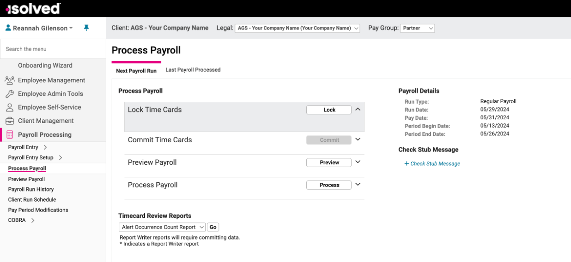Expand the Commit Time Cards chevron
The width and height of the screenshot is (571, 262).
[x=358, y=140]
